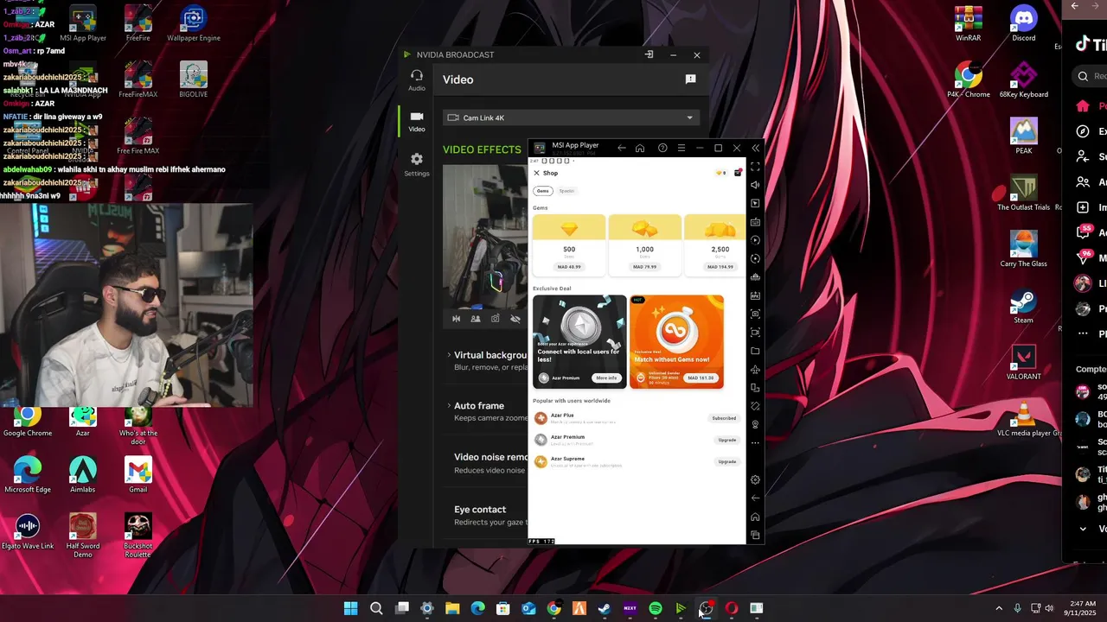This screenshot has width=1107, height=622.
Task: Click the recent apps icon in MSI App Player sidebar
Action: tap(755, 535)
